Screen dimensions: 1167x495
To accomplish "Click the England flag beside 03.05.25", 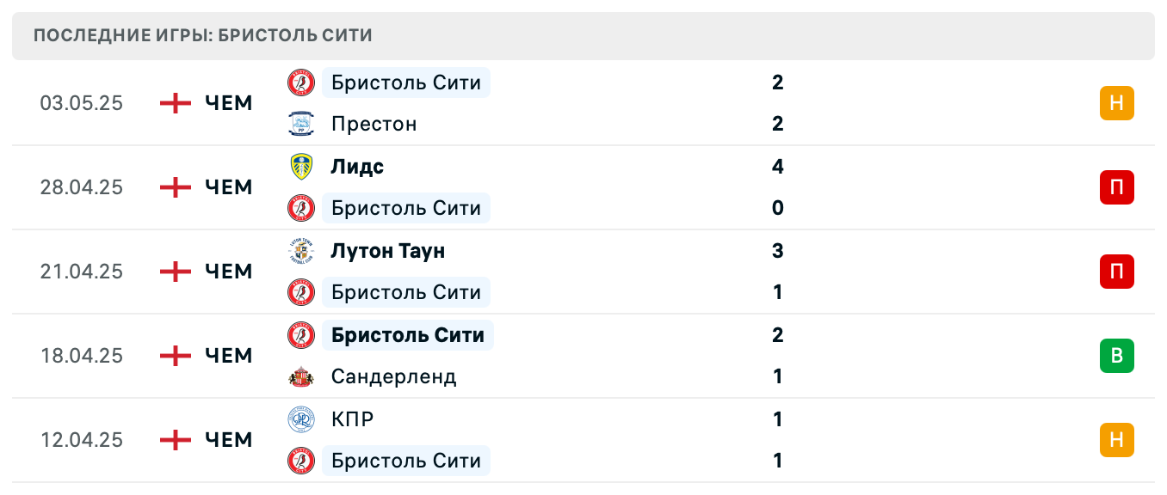I will pyautogui.click(x=175, y=103).
